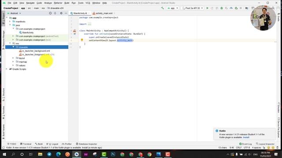
Task: Open the Profiler tool window
Action: pos(67,144)
